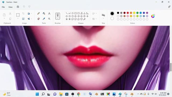
Task: Click the Paste clipboard button
Action: [4, 15]
